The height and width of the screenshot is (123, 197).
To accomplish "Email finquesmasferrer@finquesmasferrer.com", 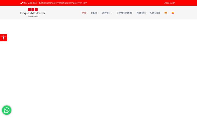I will pyautogui.click(x=65, y=3).
